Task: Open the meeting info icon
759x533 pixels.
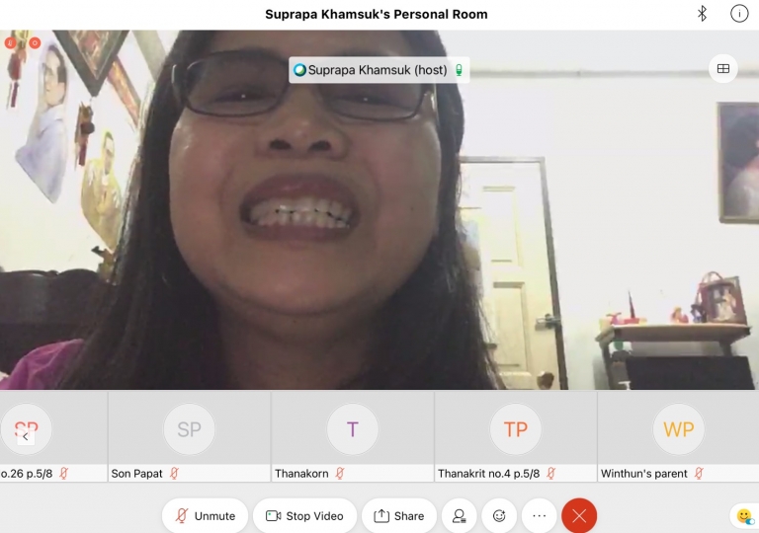Action: click(739, 14)
